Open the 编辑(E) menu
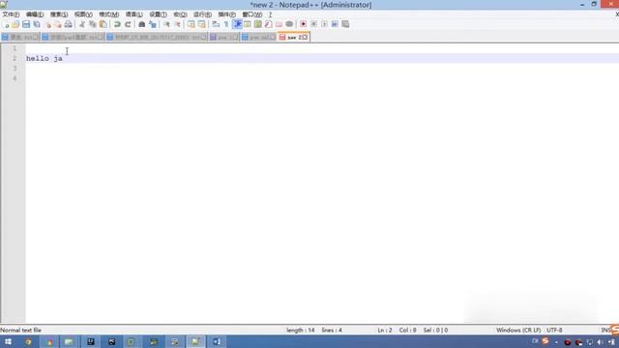619x348 pixels. pos(35,14)
